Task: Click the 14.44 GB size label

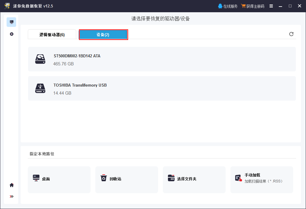Action: pyautogui.click(x=62, y=93)
